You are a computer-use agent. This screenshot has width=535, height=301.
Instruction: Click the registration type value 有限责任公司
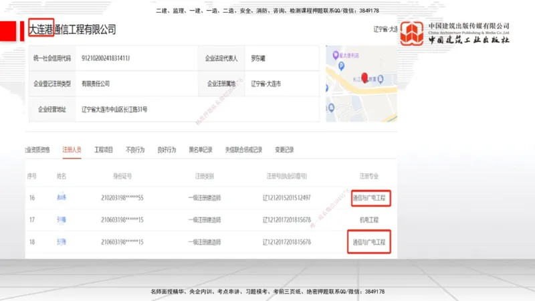[96, 84]
